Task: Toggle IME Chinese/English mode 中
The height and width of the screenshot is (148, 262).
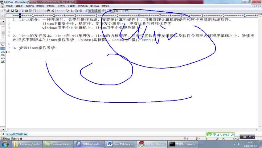Action: (x=215, y=135)
